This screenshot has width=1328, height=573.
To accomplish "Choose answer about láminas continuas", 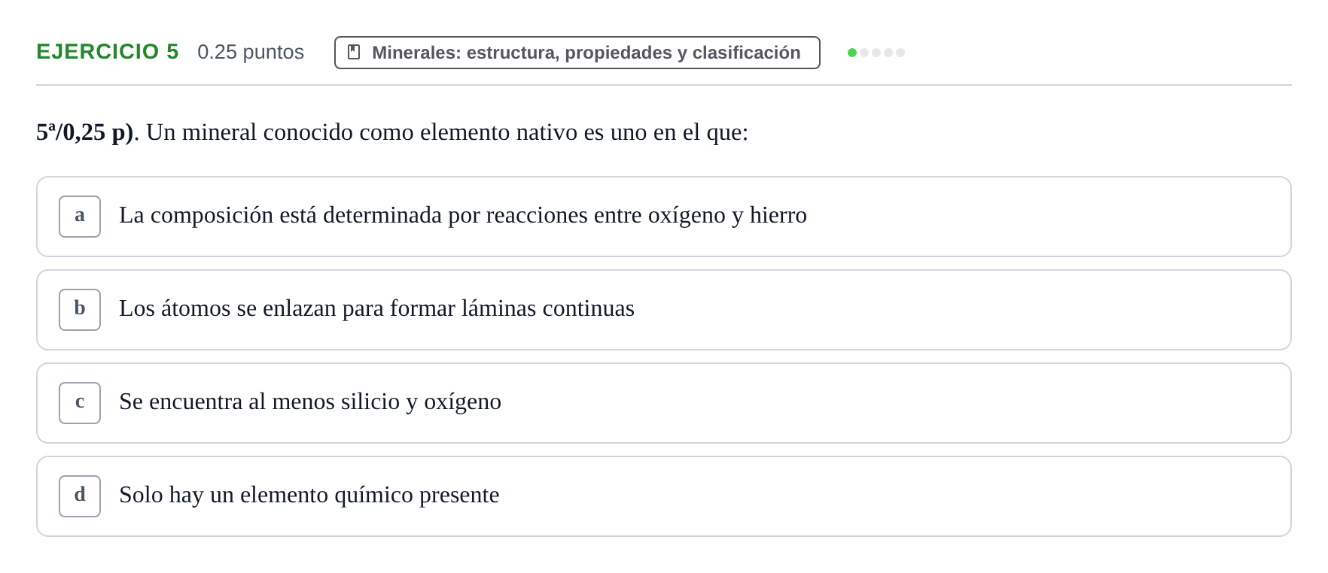I will coord(664,310).
